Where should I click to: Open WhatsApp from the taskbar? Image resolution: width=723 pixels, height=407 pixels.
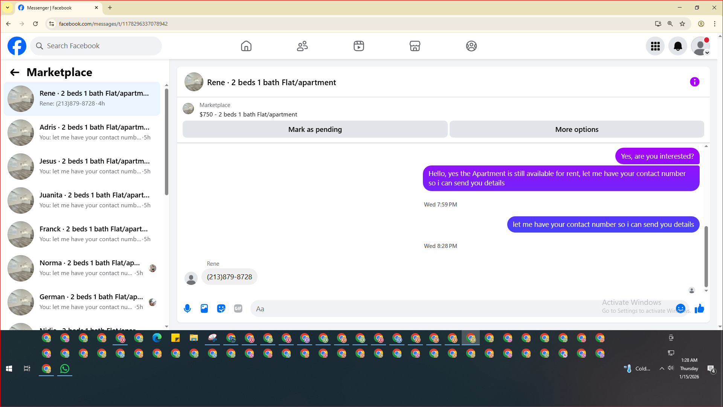pyautogui.click(x=65, y=369)
